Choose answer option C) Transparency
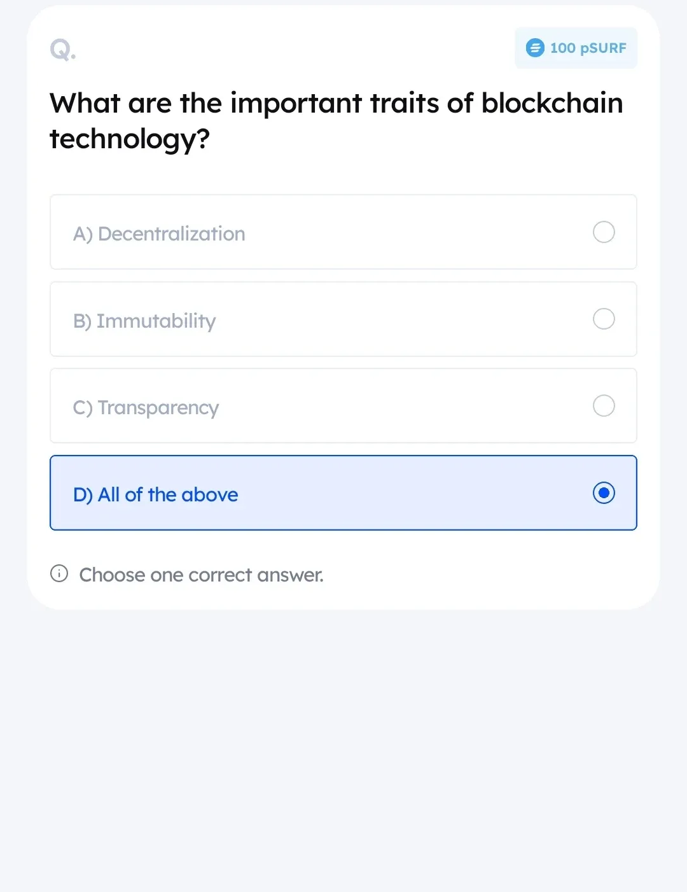Image resolution: width=687 pixels, height=892 pixels. (343, 405)
